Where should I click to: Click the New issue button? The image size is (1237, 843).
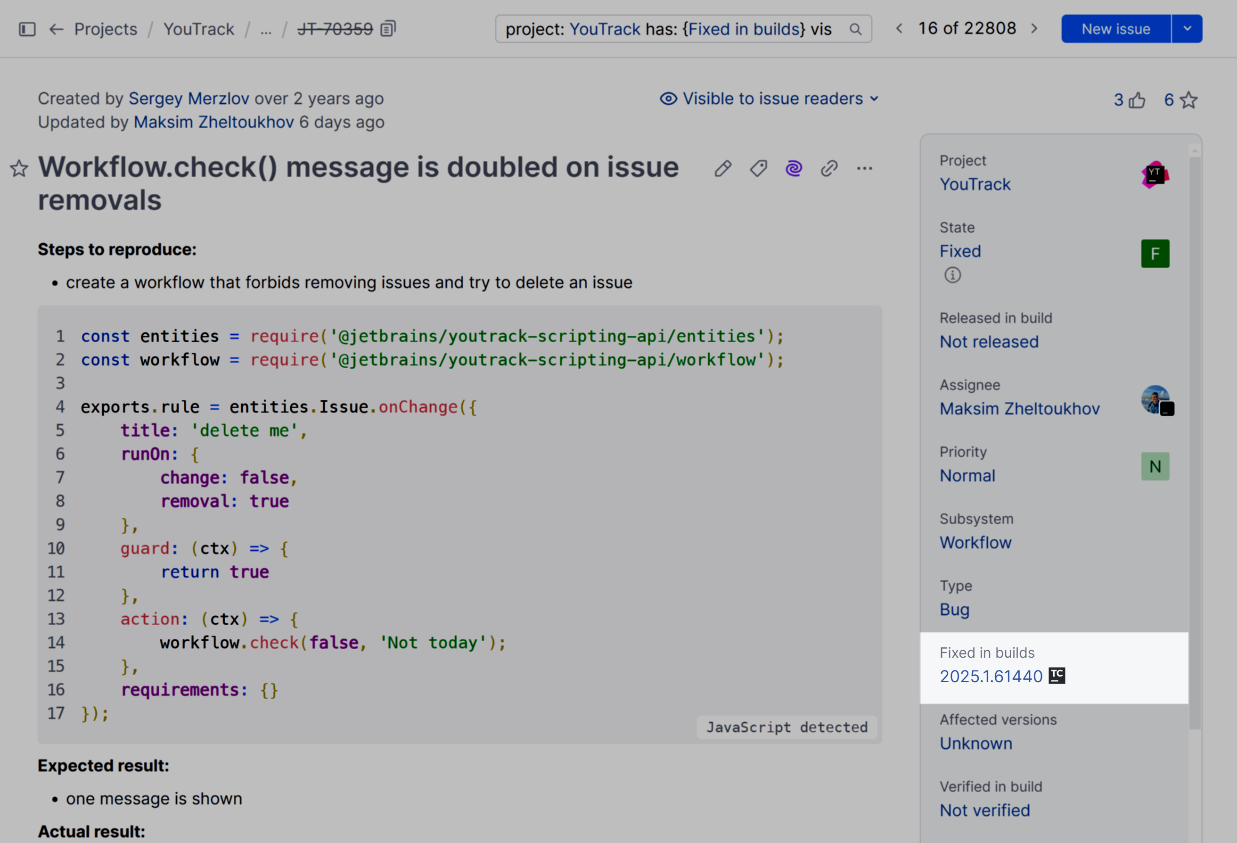coord(1114,29)
